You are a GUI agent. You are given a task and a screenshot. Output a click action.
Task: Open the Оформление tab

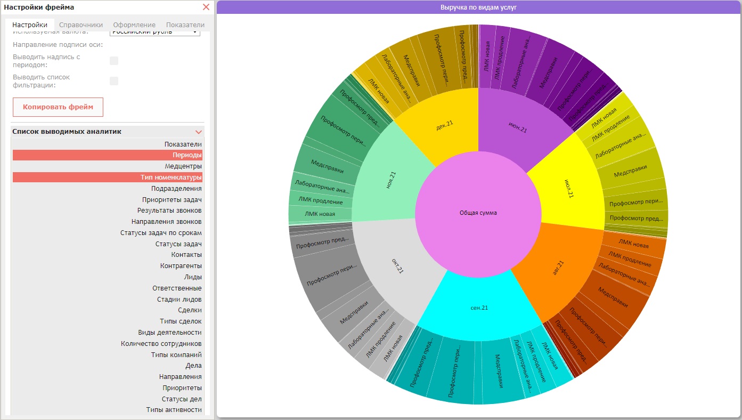point(134,25)
